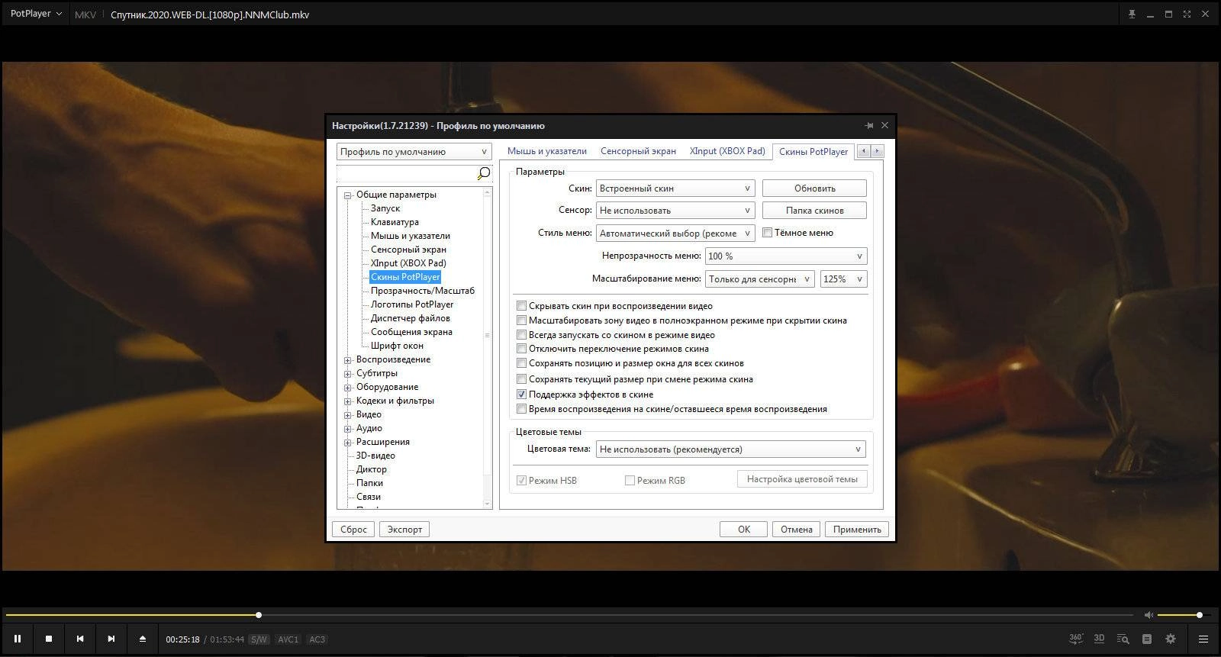Click the 'Папка скинов' button

pos(814,211)
